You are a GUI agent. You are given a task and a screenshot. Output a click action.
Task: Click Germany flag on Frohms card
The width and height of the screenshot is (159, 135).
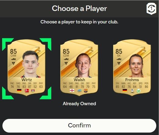125,90
